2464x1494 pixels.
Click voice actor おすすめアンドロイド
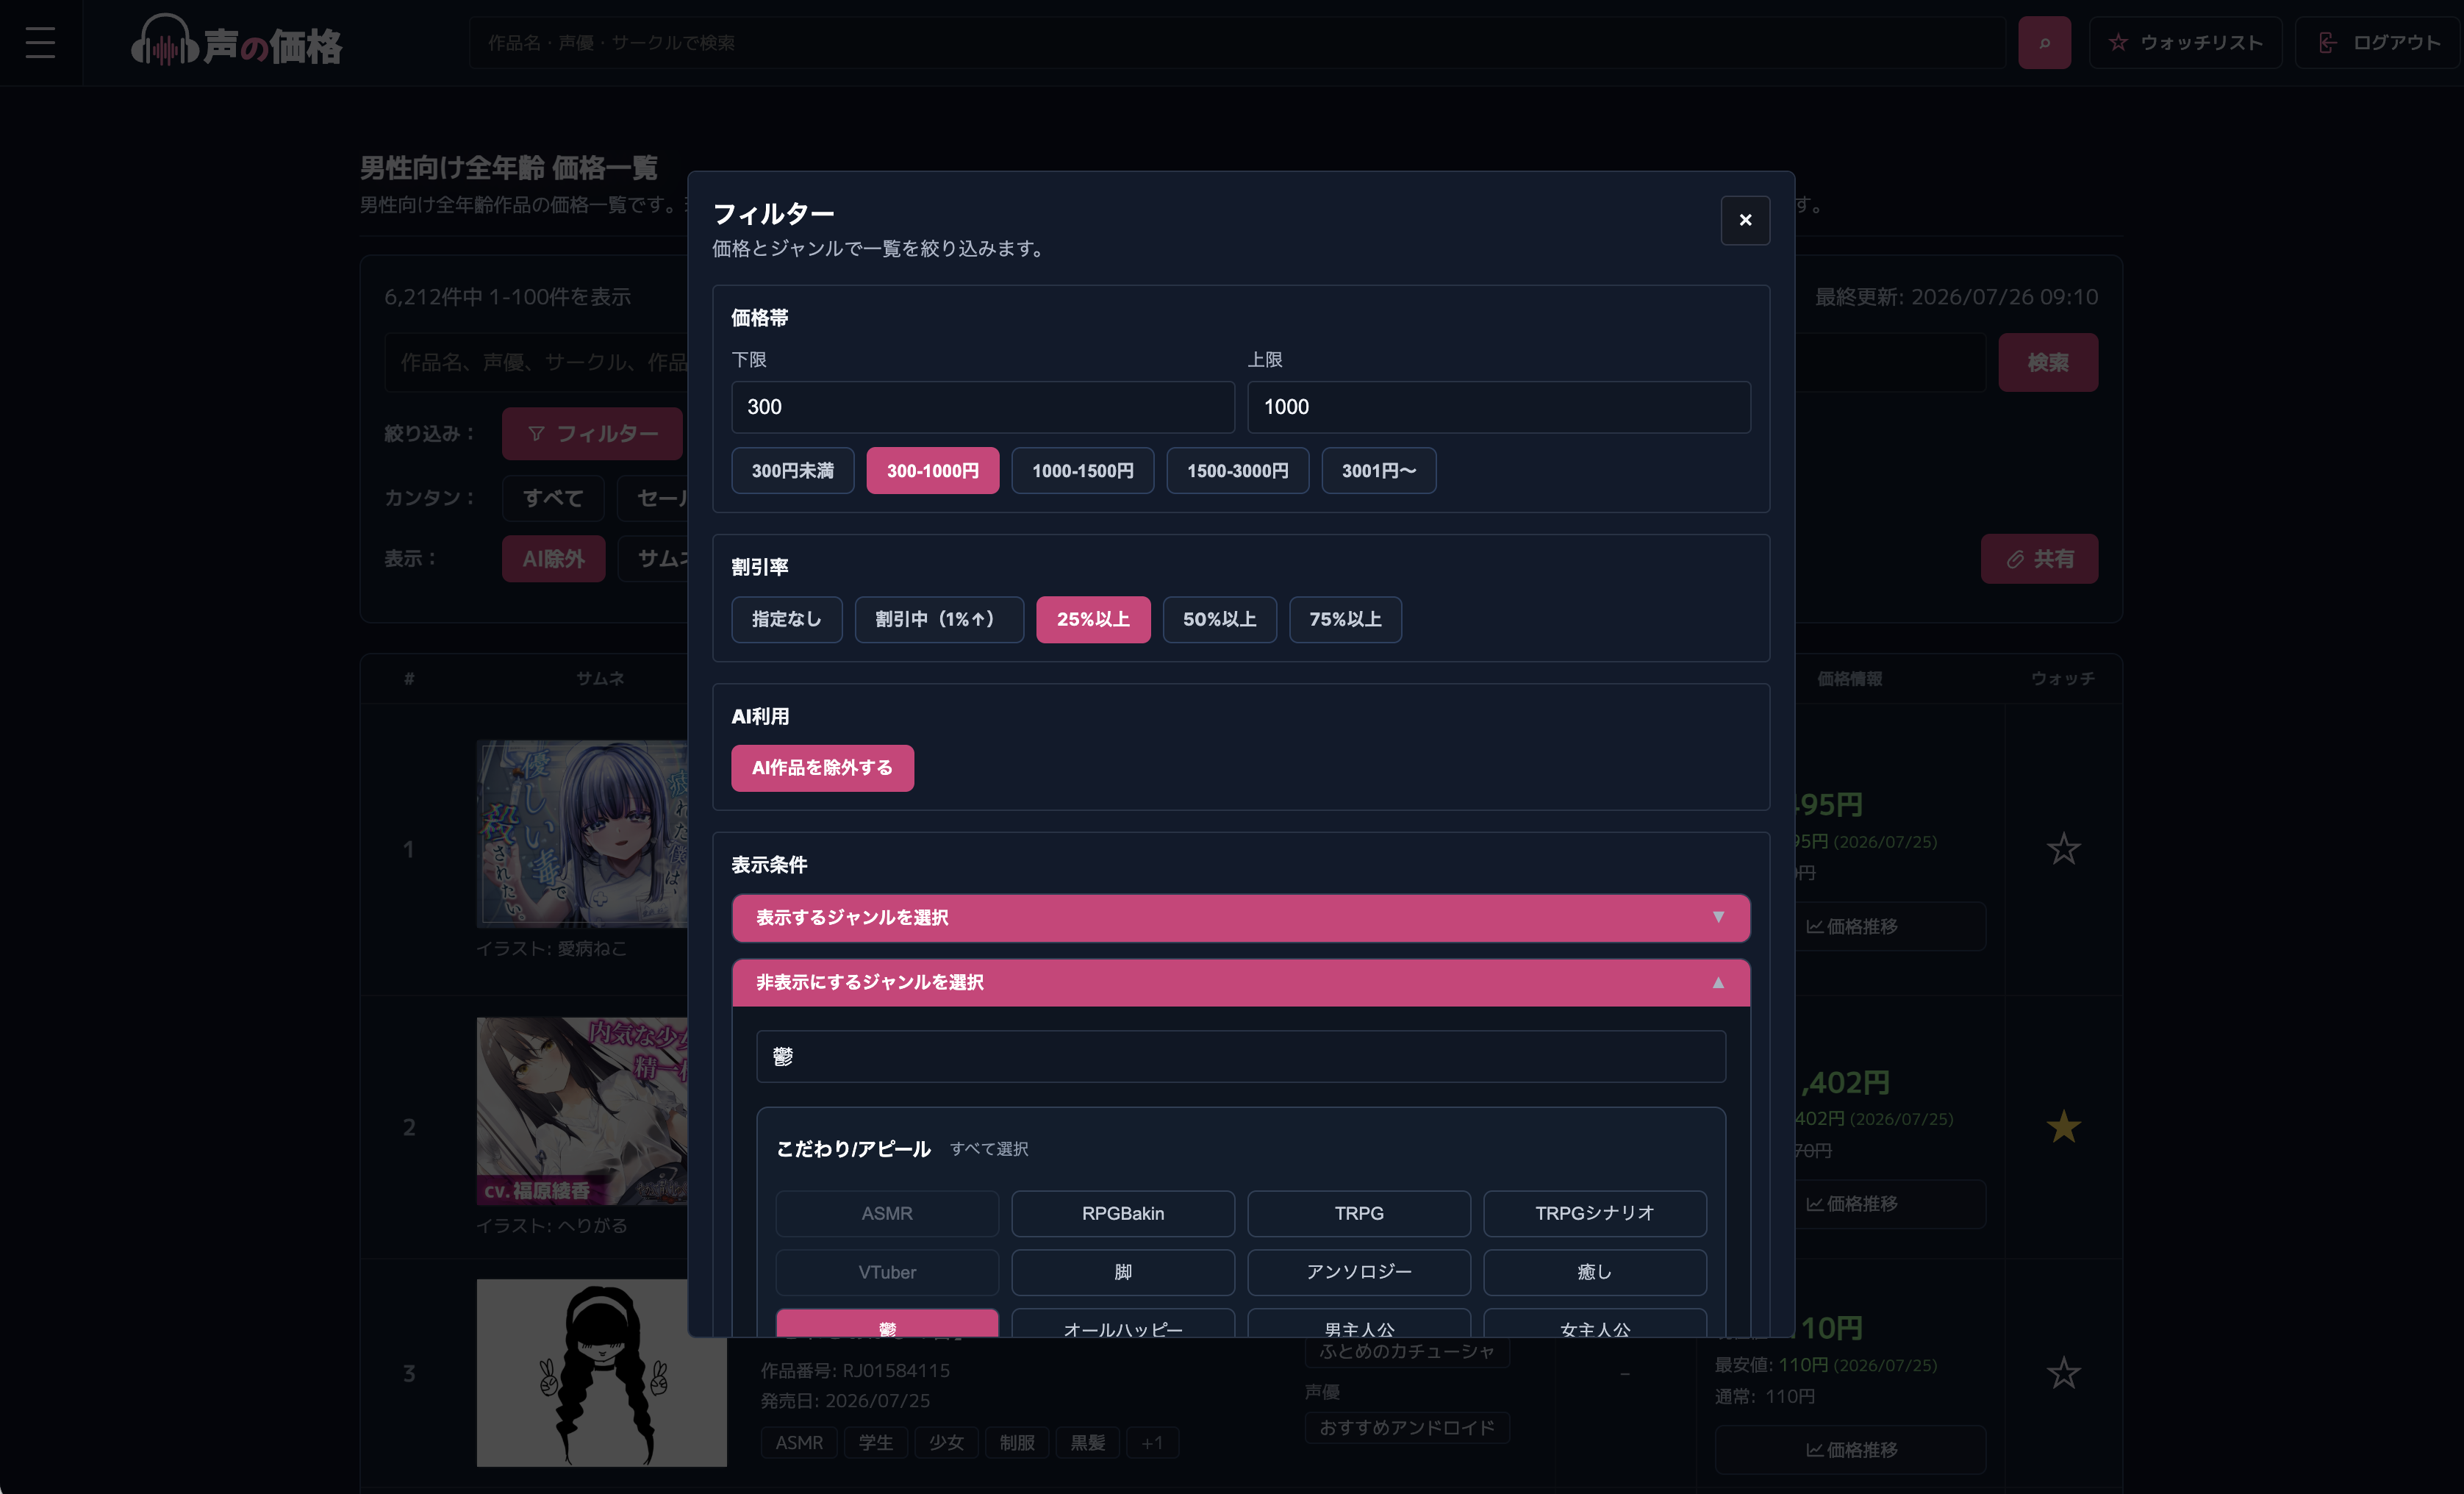click(x=1407, y=1427)
